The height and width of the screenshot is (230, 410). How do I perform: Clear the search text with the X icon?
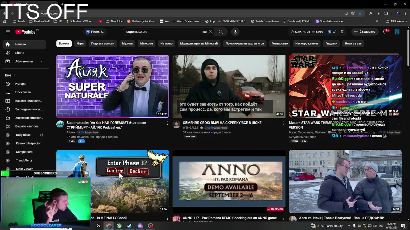point(210,32)
